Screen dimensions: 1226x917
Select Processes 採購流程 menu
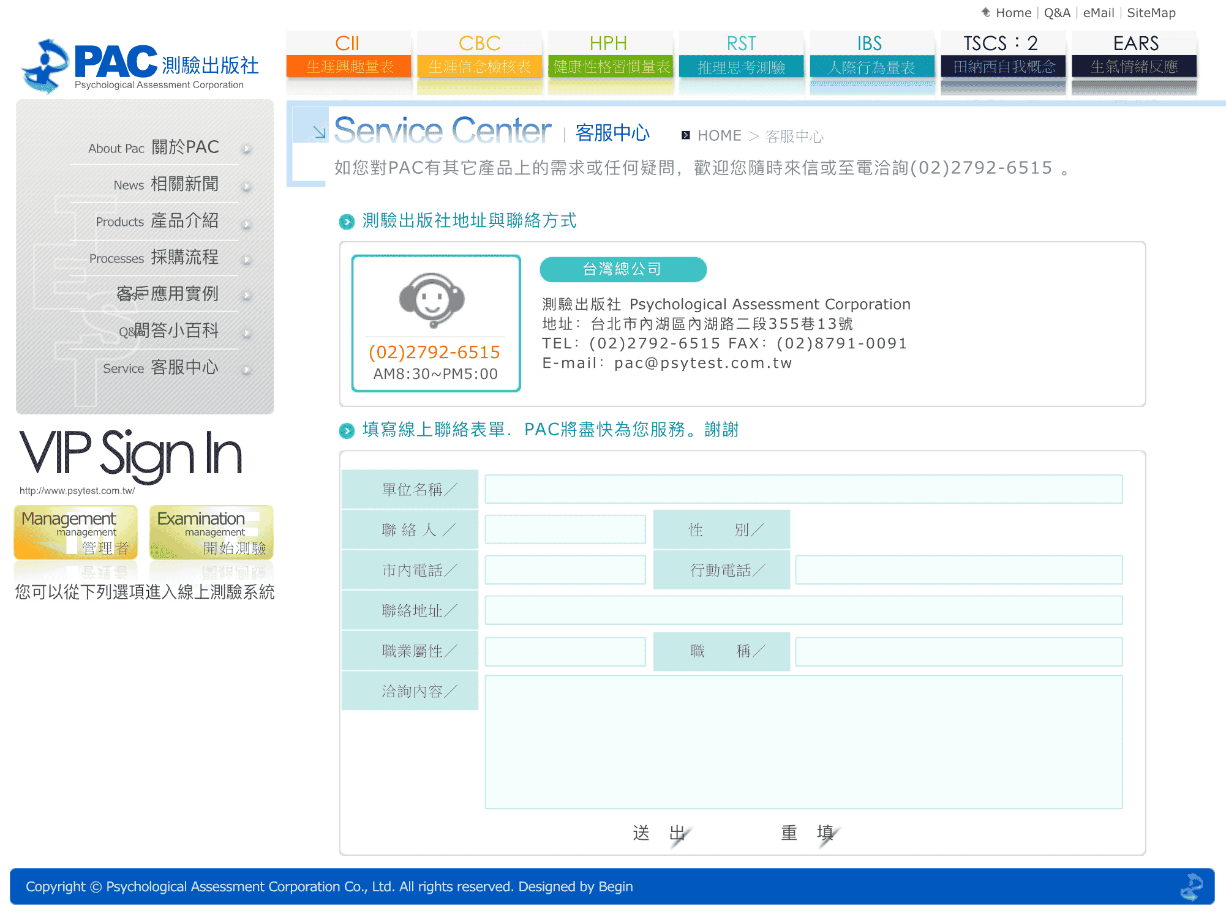[154, 258]
